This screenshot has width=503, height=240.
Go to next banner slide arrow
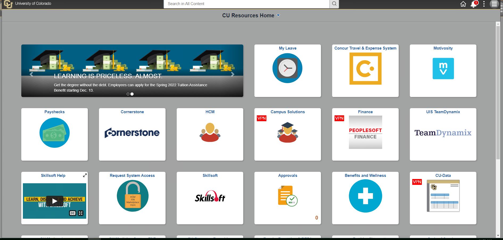[x=233, y=74]
